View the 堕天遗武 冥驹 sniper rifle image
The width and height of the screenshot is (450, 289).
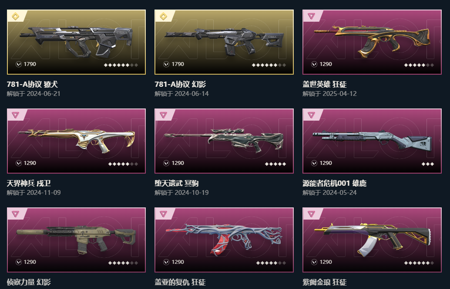coord(224,141)
